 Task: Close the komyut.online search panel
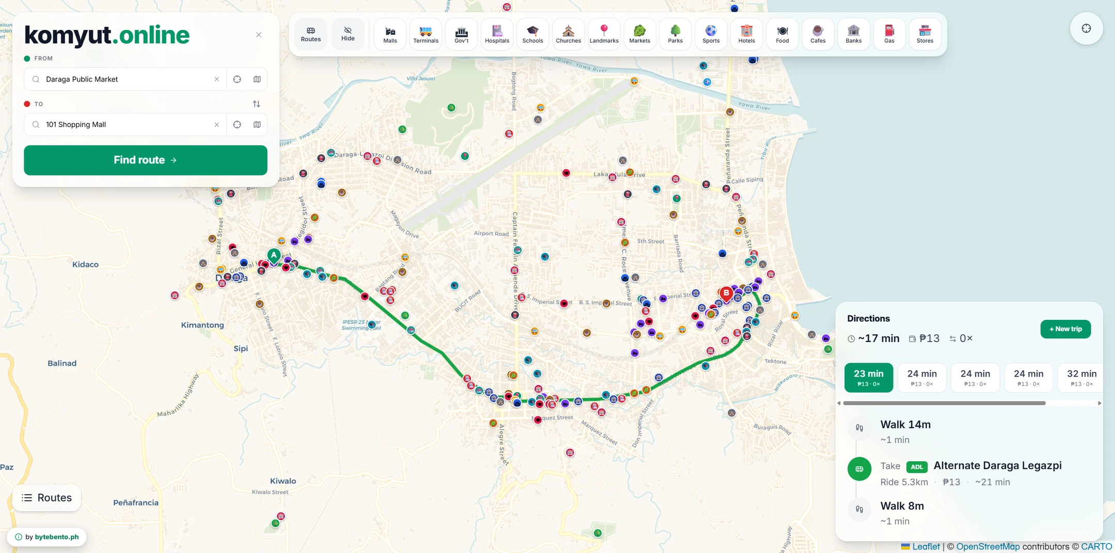pyautogui.click(x=259, y=35)
